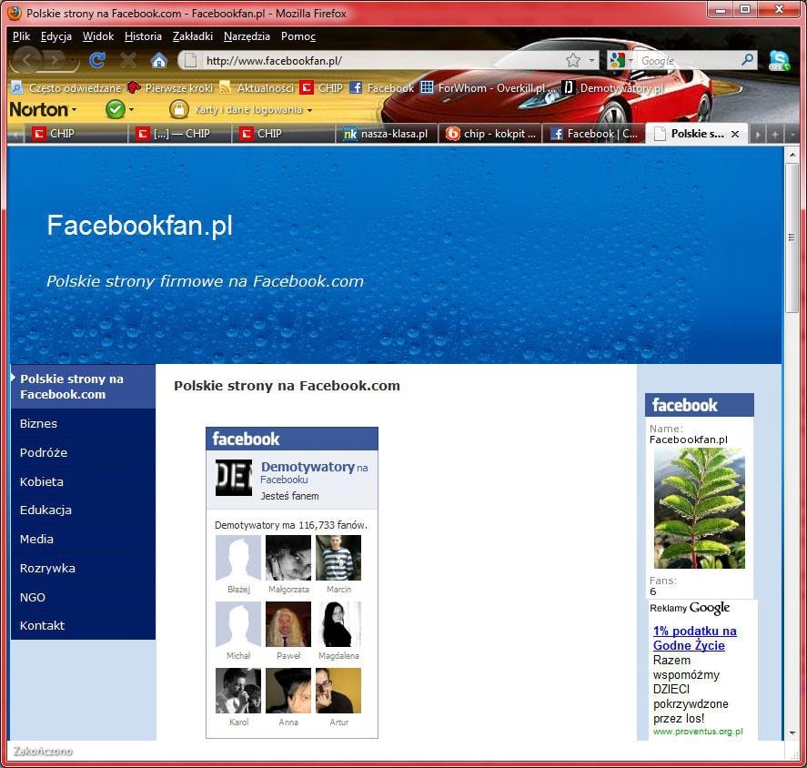Open the Demotywatory.pl bookmark
Screen dimensions: 807x768
612,88
